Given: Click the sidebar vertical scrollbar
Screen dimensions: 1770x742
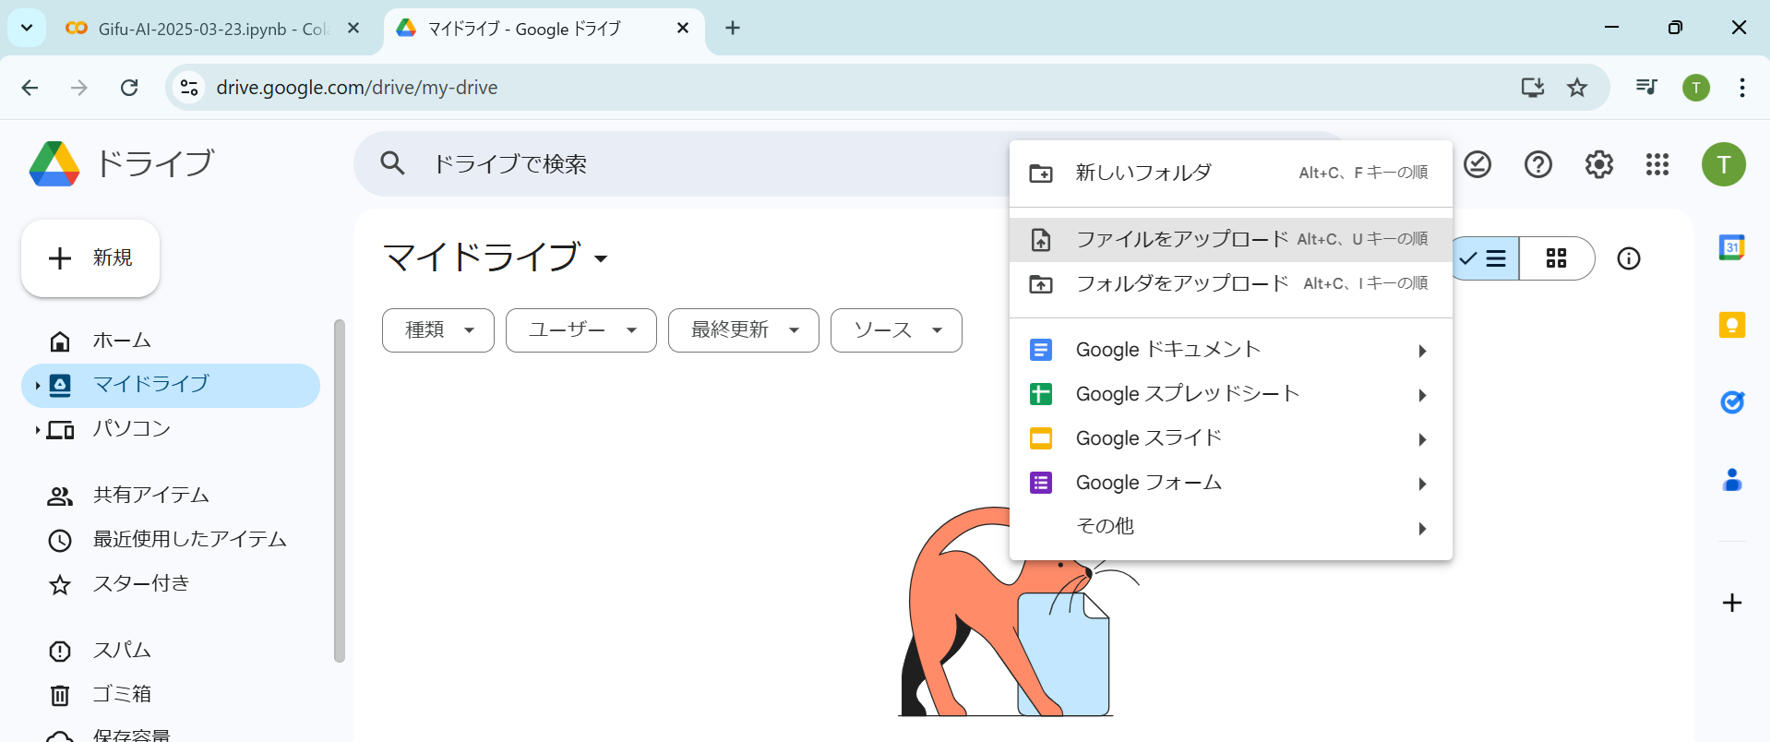Looking at the screenshot, I should tap(339, 491).
